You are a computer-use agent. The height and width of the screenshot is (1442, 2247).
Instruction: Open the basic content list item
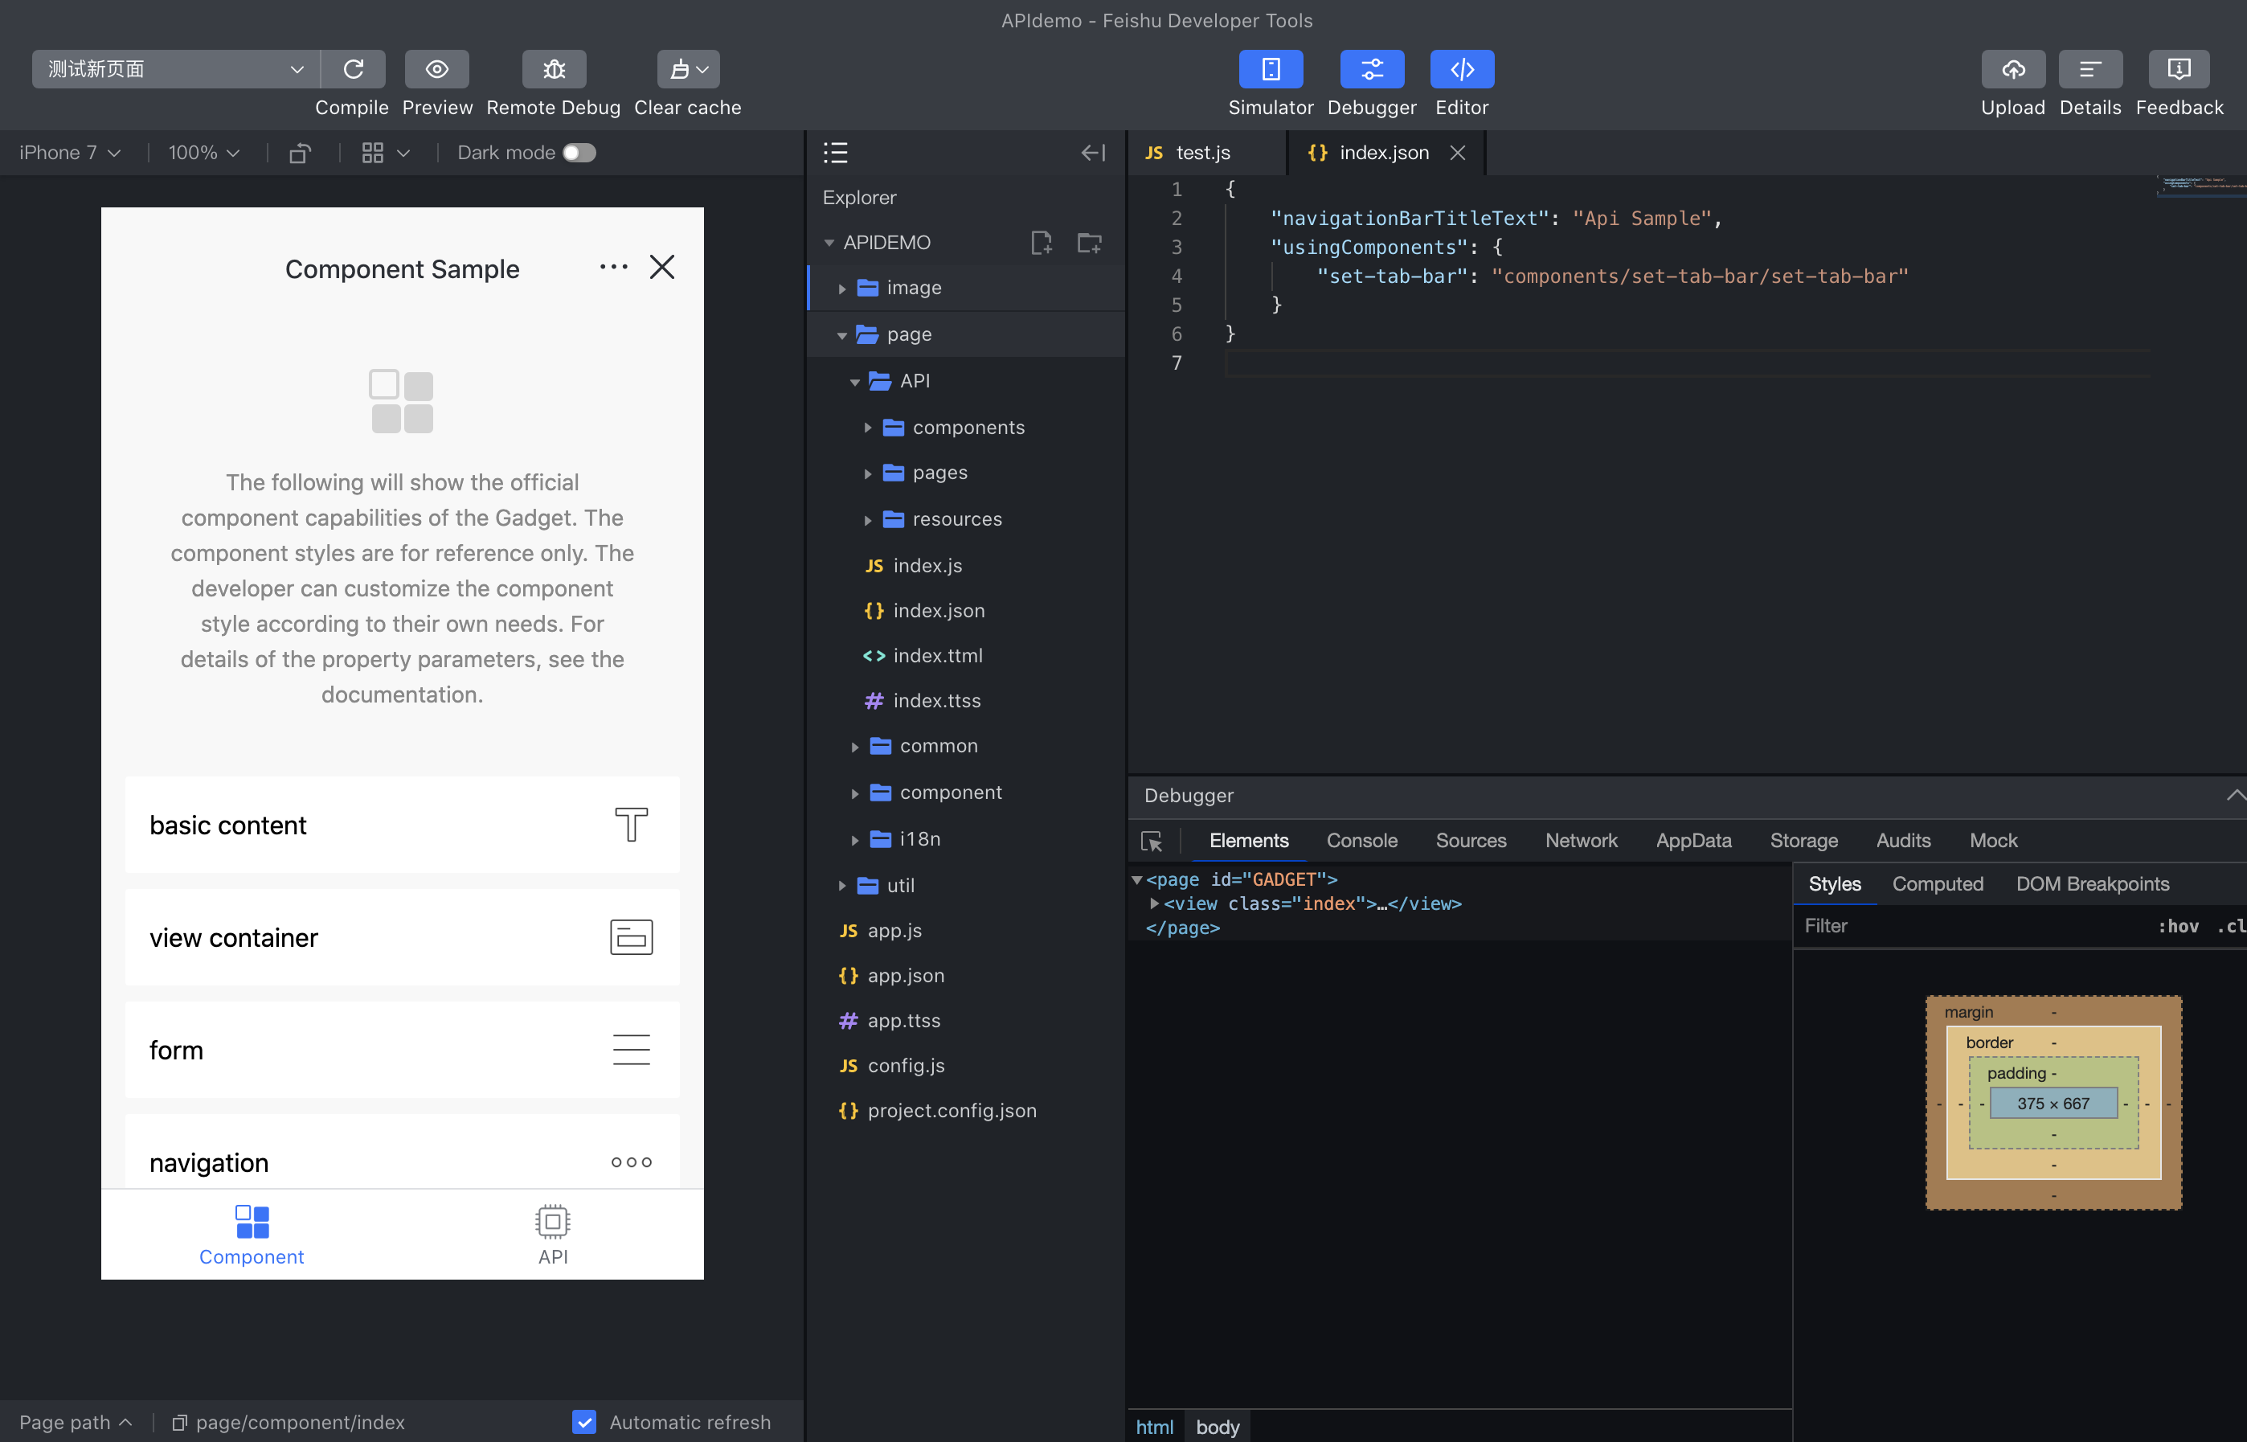(x=402, y=825)
